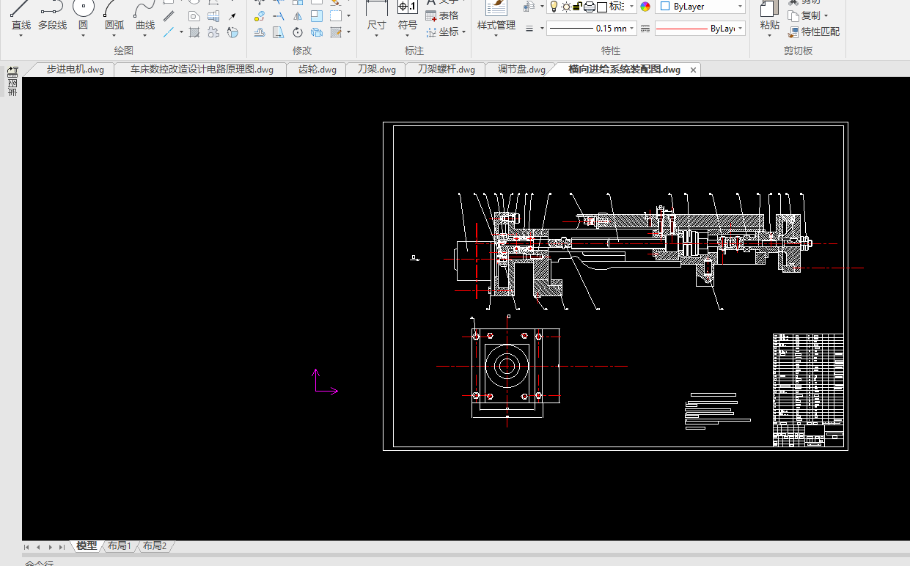
Task: Click the color wheel icon
Action: pyautogui.click(x=645, y=7)
